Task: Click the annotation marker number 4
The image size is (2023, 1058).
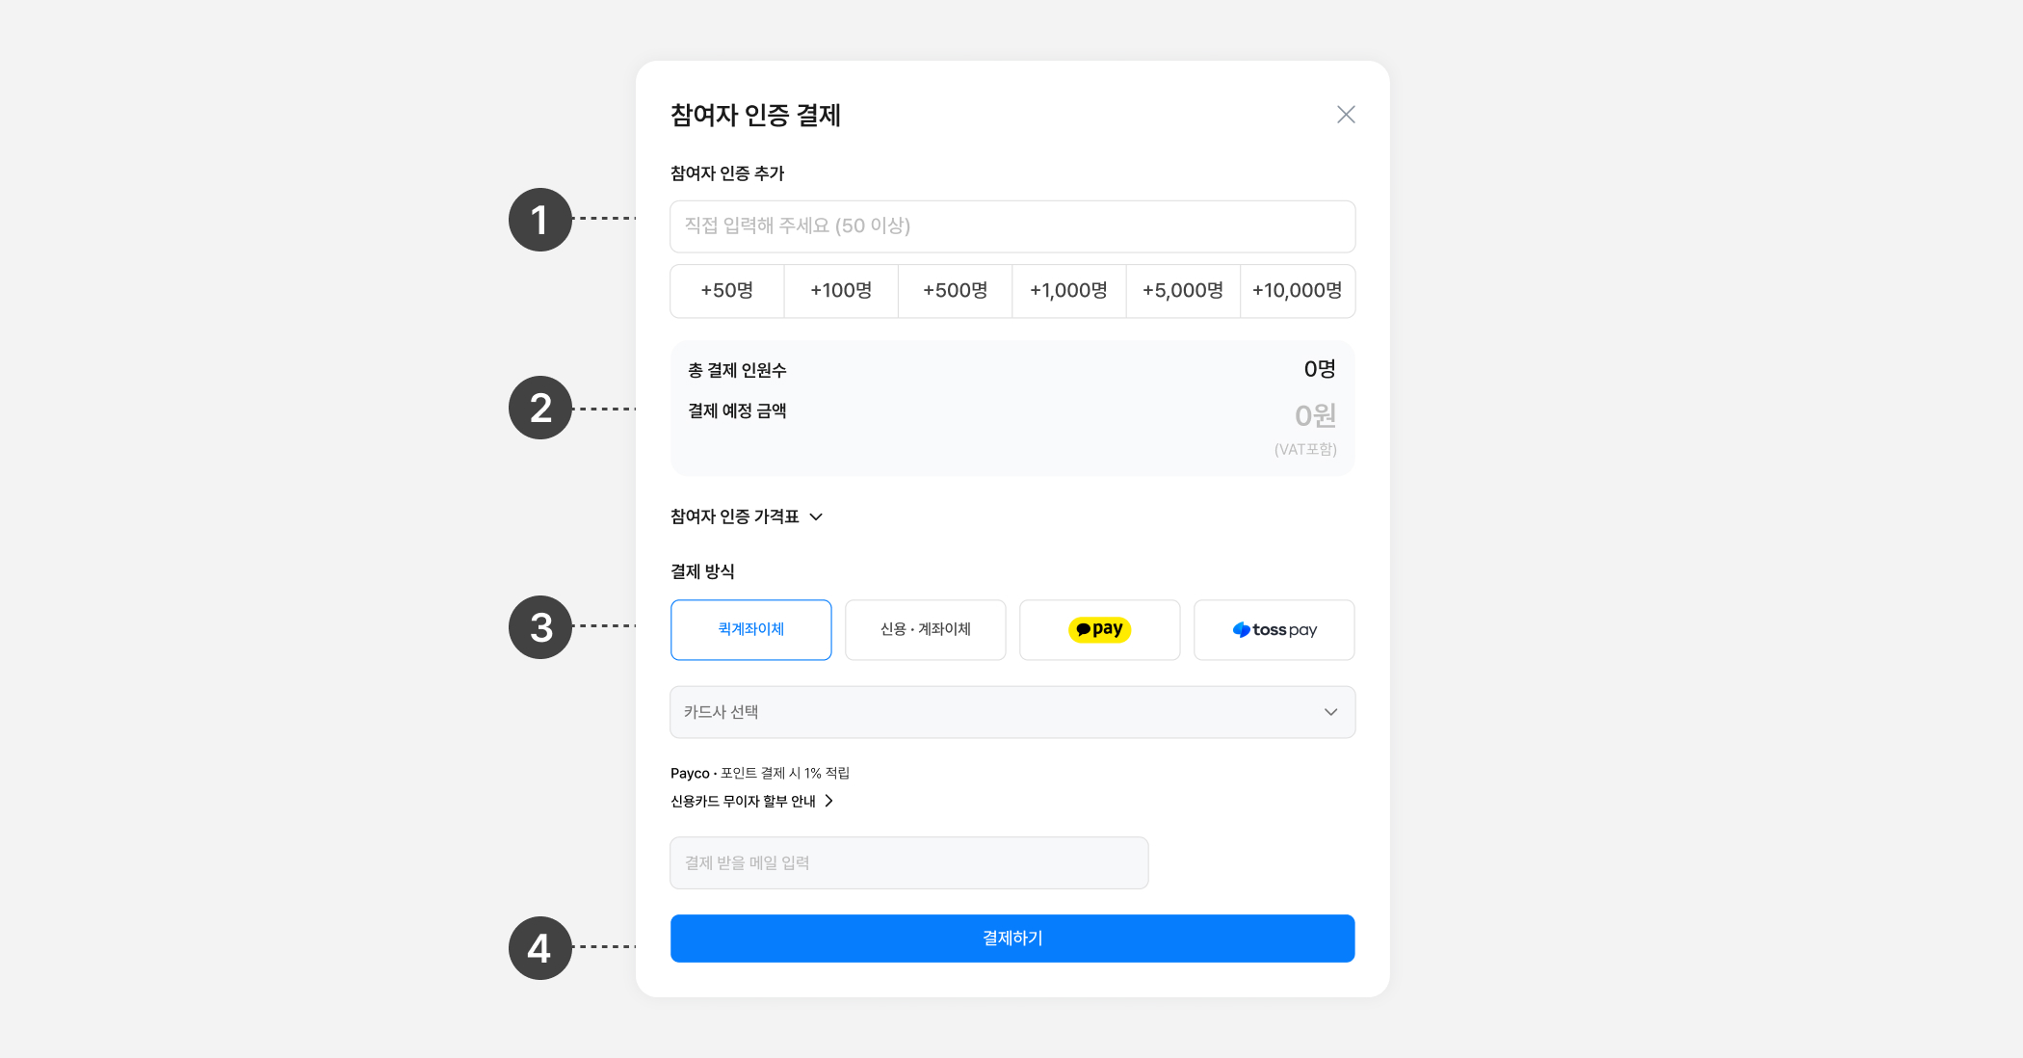Action: 540,948
